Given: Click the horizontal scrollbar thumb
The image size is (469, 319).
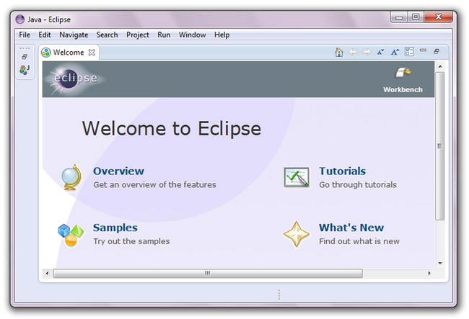Looking at the screenshot, I should pyautogui.click(x=208, y=273).
